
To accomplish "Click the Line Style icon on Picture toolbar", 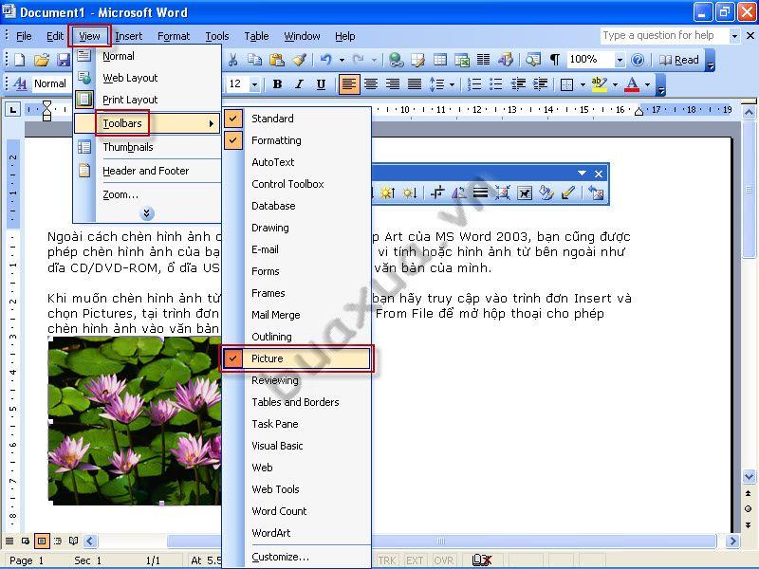I will (x=480, y=193).
